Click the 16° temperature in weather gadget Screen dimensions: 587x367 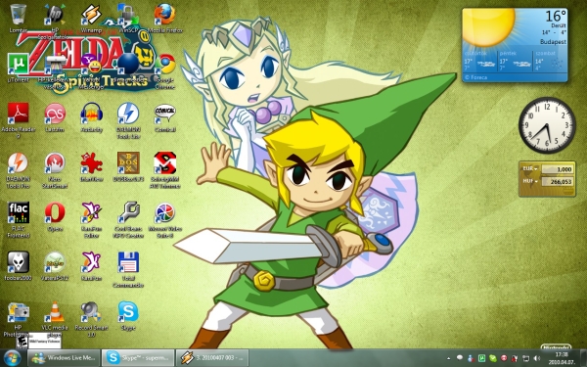[556, 16]
